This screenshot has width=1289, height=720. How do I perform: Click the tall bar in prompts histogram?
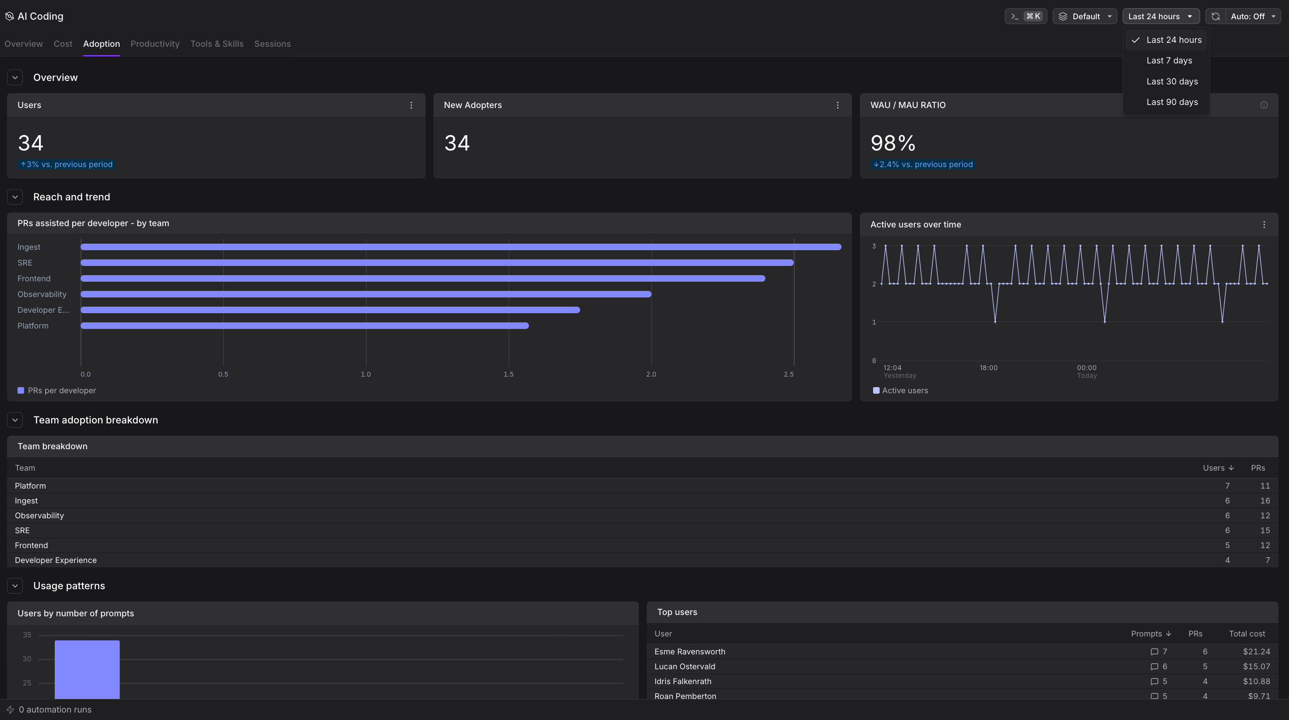tap(87, 670)
